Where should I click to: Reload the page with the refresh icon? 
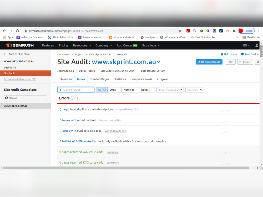coord(17,31)
